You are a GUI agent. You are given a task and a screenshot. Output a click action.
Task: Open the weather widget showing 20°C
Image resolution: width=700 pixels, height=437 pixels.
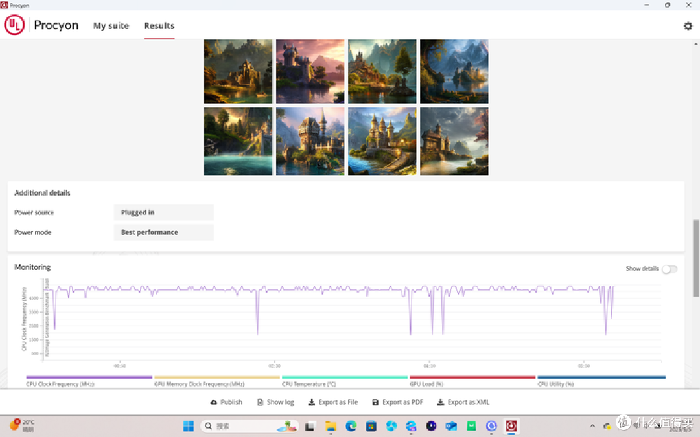coord(22,425)
